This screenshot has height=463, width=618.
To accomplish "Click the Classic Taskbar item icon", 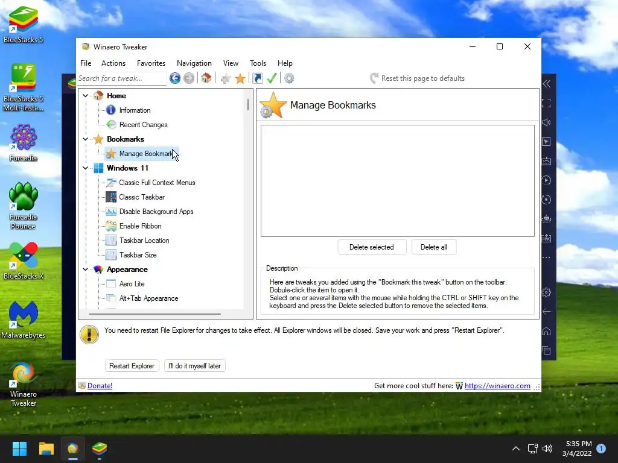I will [x=111, y=197].
